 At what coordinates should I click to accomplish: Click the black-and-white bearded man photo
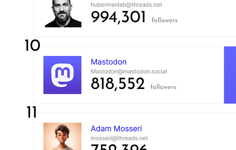(x=63, y=14)
